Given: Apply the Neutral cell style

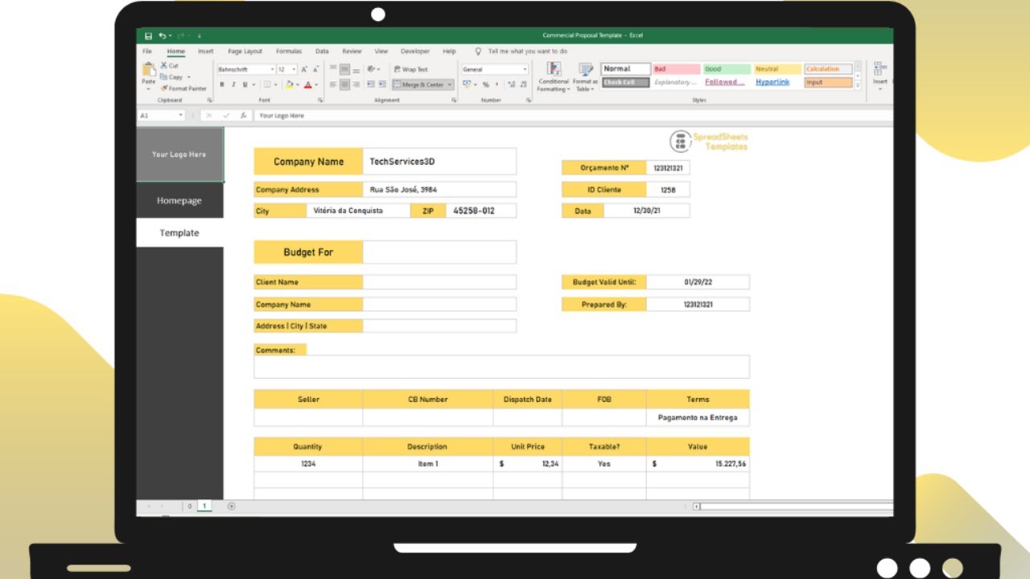Looking at the screenshot, I should (777, 69).
